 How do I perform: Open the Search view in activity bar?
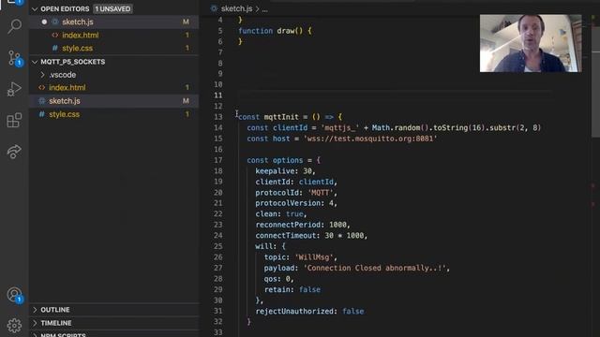point(15,26)
